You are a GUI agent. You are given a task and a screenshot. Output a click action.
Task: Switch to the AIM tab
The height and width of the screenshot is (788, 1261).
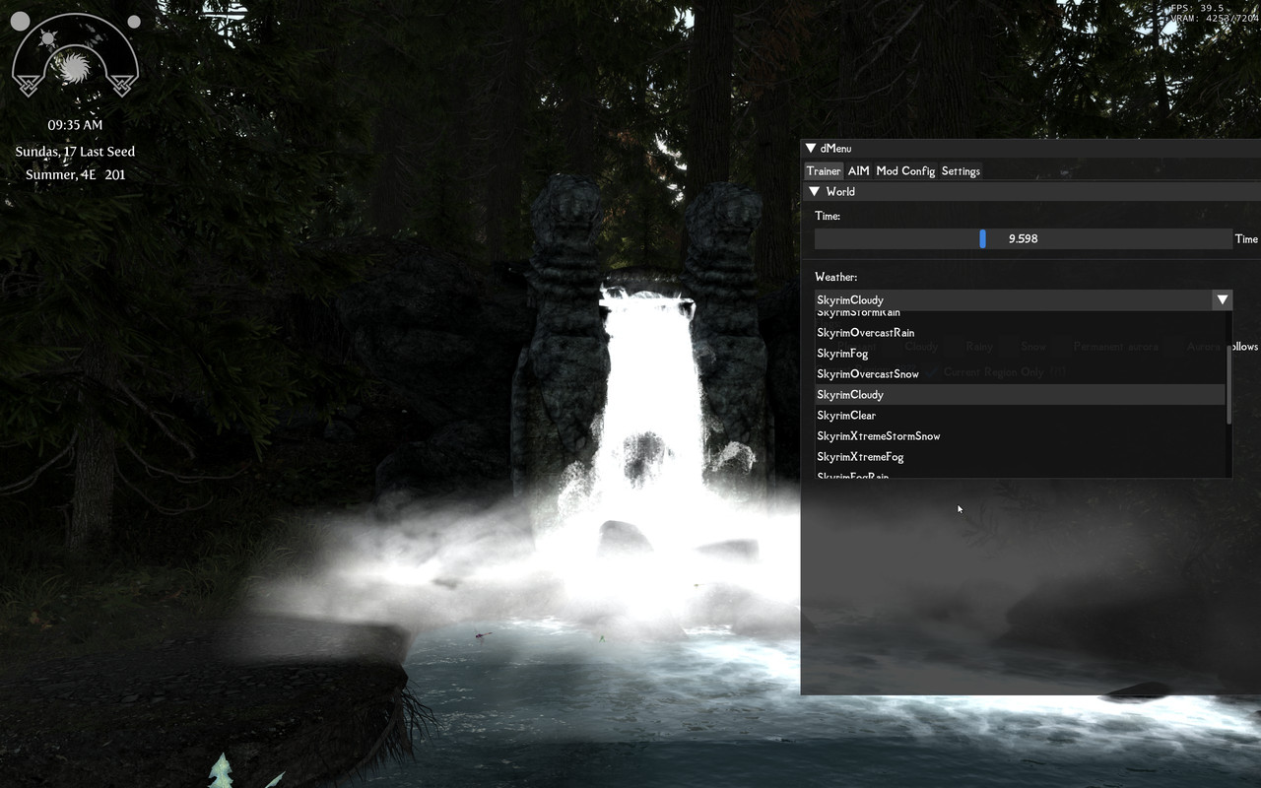[x=858, y=171]
